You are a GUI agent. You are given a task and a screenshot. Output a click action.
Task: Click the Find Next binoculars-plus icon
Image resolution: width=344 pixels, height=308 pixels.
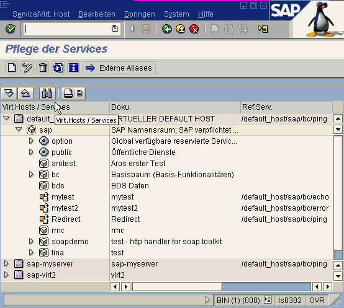[242, 29]
